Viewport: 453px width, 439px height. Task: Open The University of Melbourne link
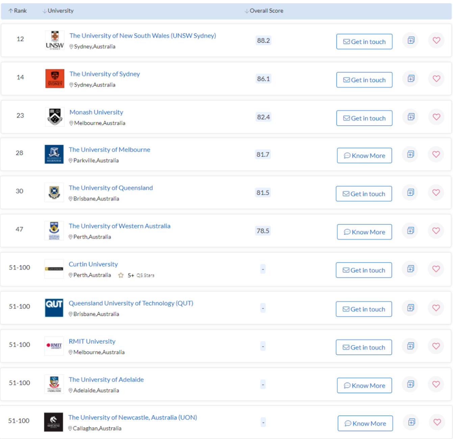[109, 150]
